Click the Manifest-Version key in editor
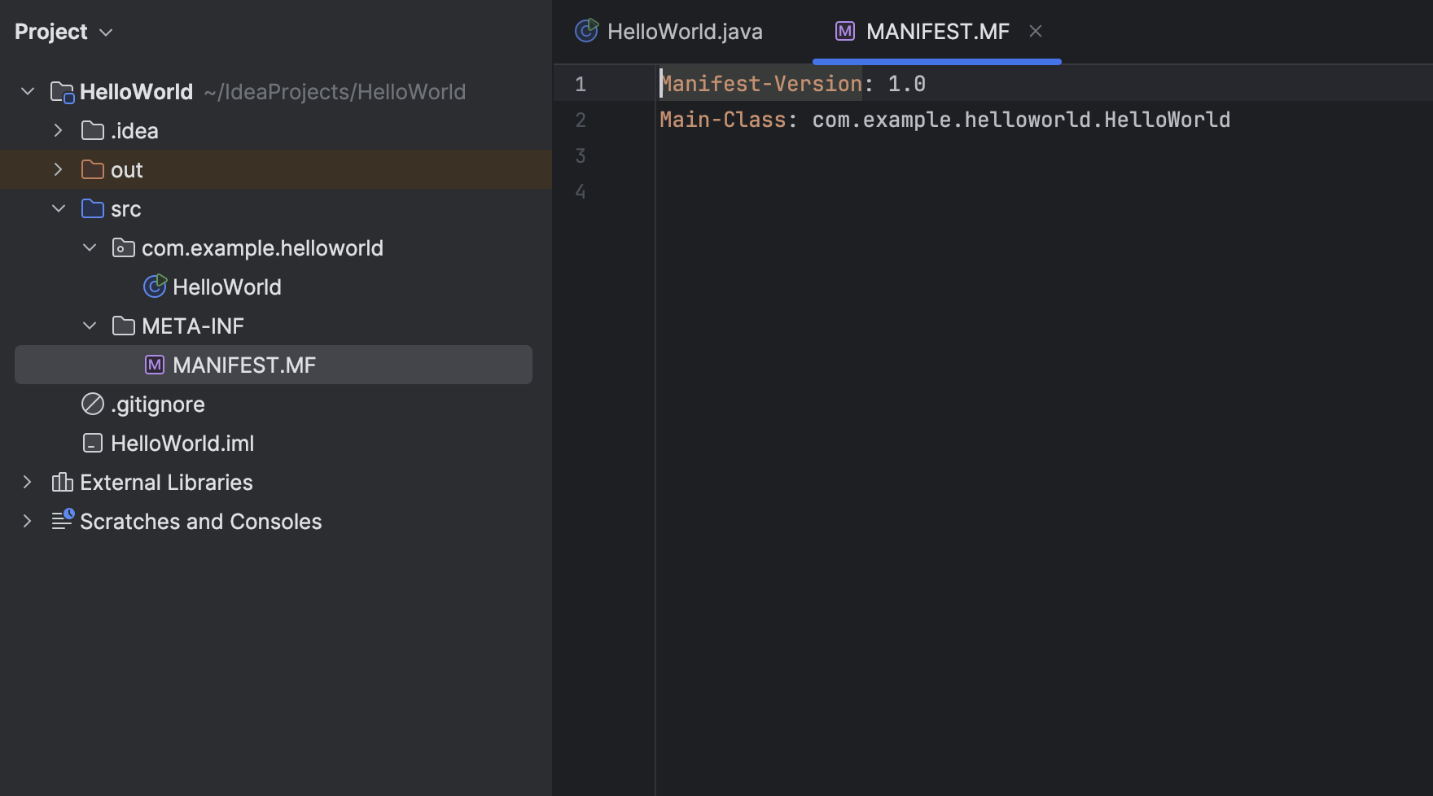 [x=760, y=84]
